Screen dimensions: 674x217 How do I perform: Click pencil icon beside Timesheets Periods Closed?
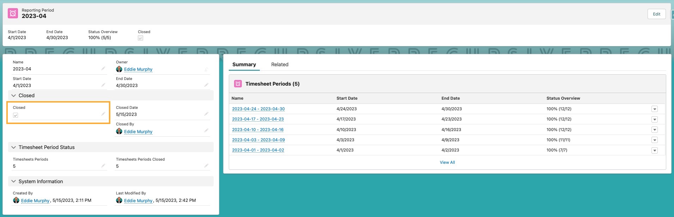(206, 166)
